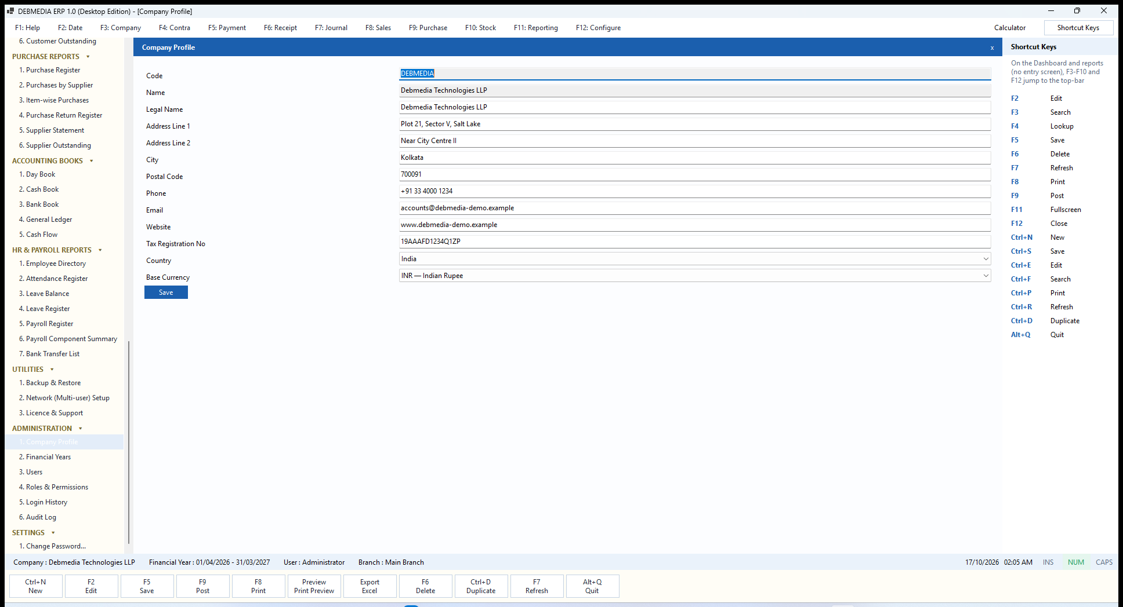
Task: Click into the Tax Registration No field
Action: (695, 242)
